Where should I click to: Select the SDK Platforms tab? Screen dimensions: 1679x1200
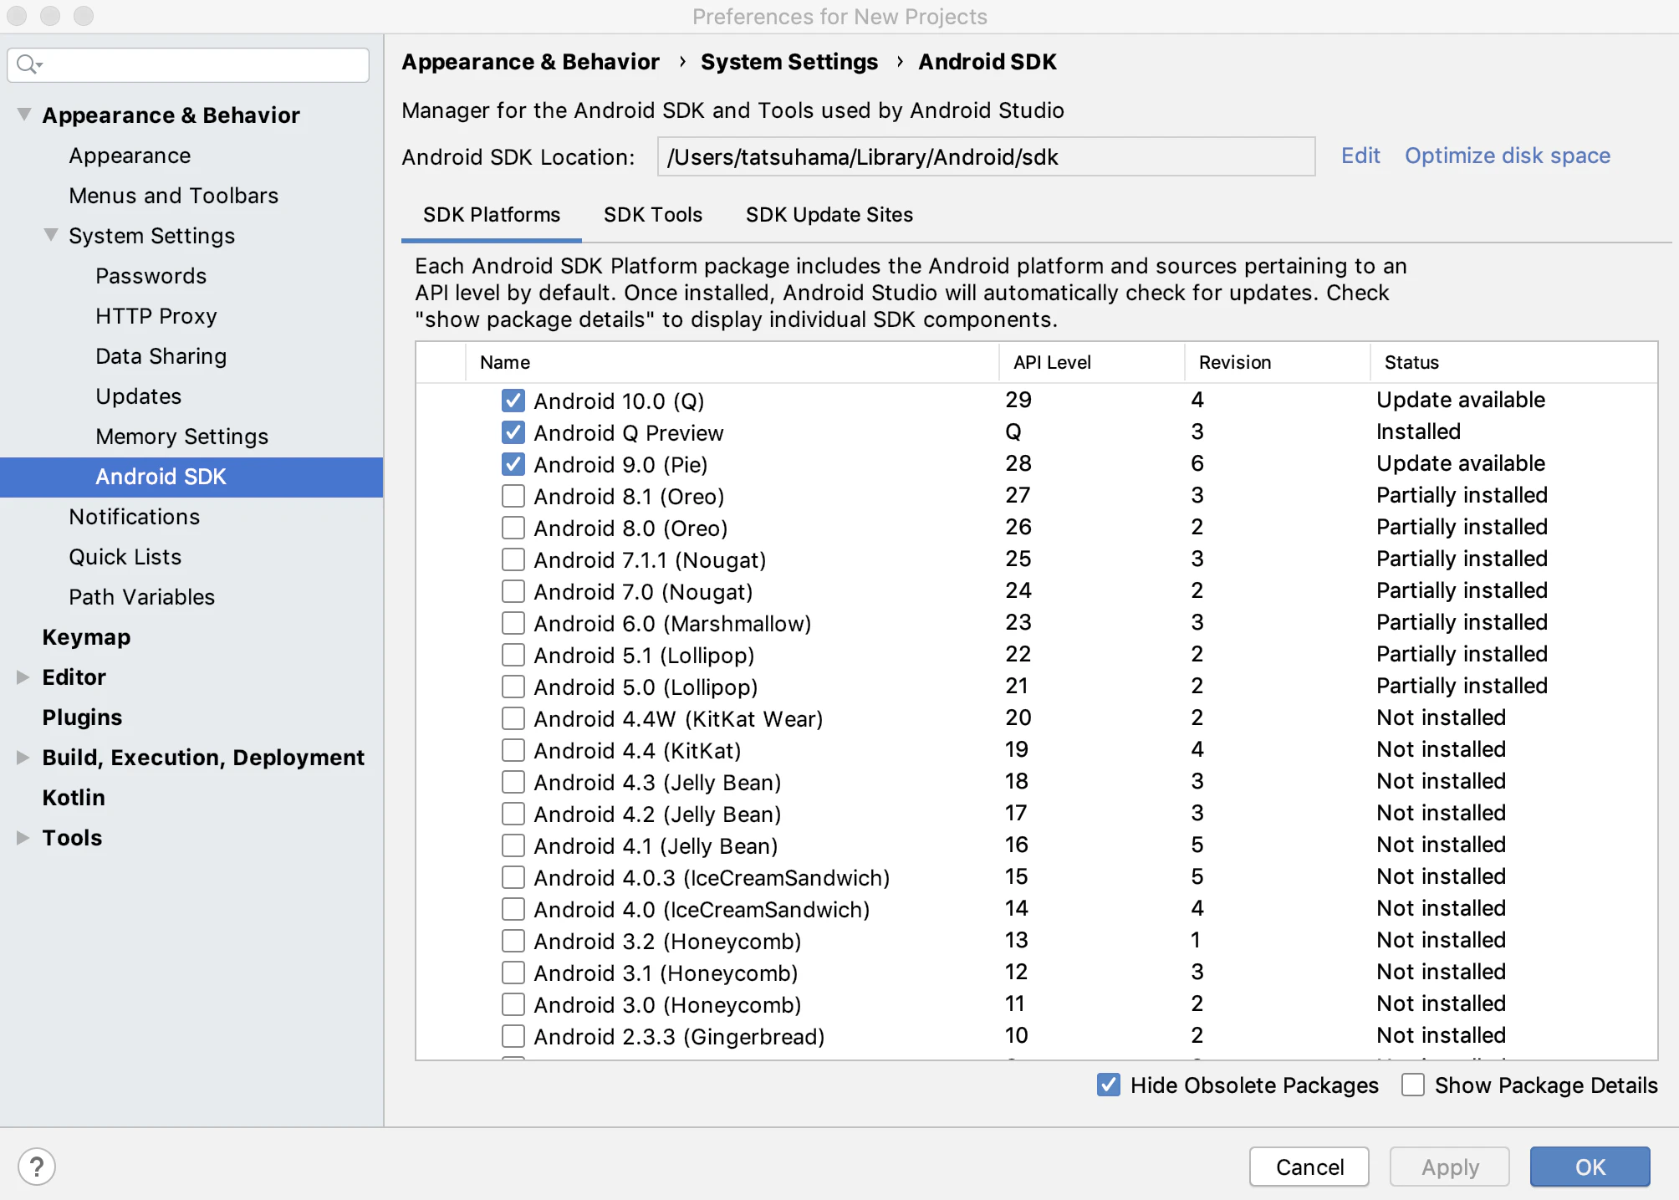pyautogui.click(x=492, y=215)
